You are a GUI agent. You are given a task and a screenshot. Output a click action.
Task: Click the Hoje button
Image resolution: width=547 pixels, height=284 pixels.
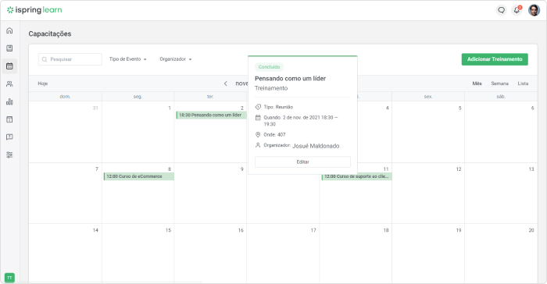pyautogui.click(x=42, y=83)
